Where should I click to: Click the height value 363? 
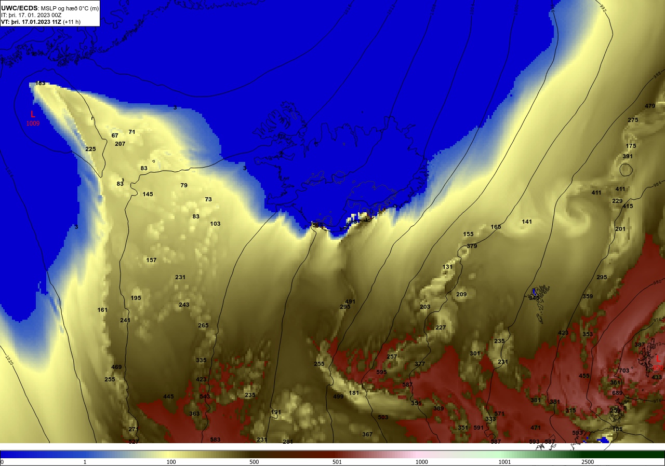tap(194, 414)
